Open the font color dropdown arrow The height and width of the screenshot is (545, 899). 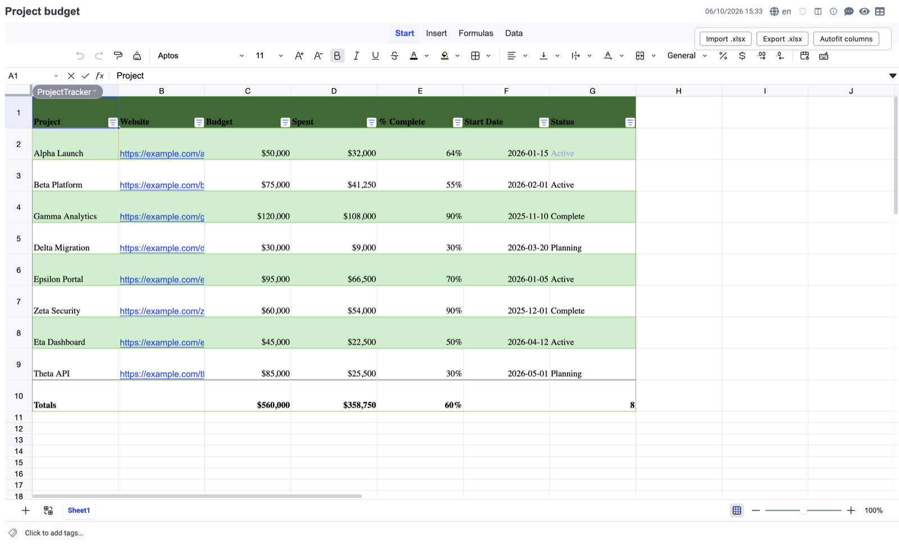click(426, 56)
